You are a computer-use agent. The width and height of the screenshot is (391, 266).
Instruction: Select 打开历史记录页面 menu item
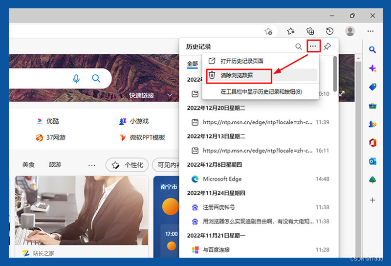[261, 61]
